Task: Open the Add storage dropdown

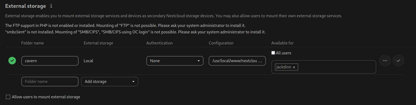Action: point(110,82)
